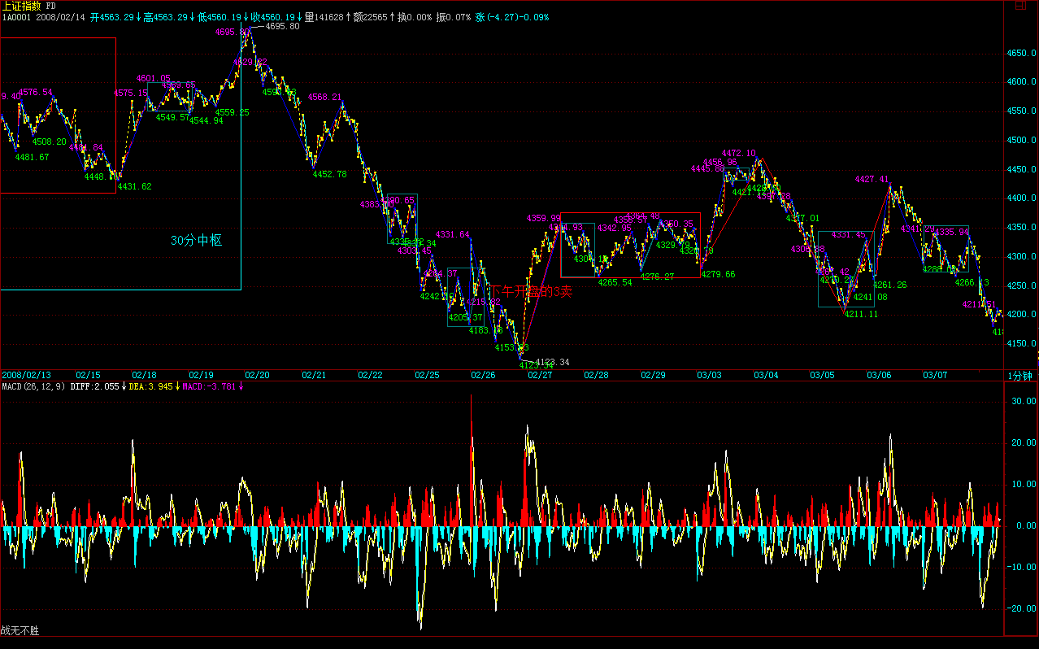Select the 02/27 date marker
1039x649 pixels.
pyautogui.click(x=540, y=375)
